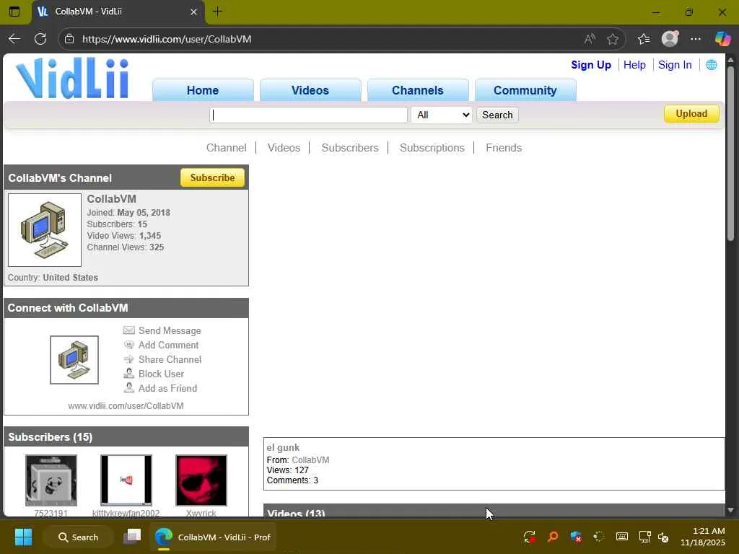The width and height of the screenshot is (739, 554).
Task: Click the Share Channel arrow icon
Action: coord(128,359)
